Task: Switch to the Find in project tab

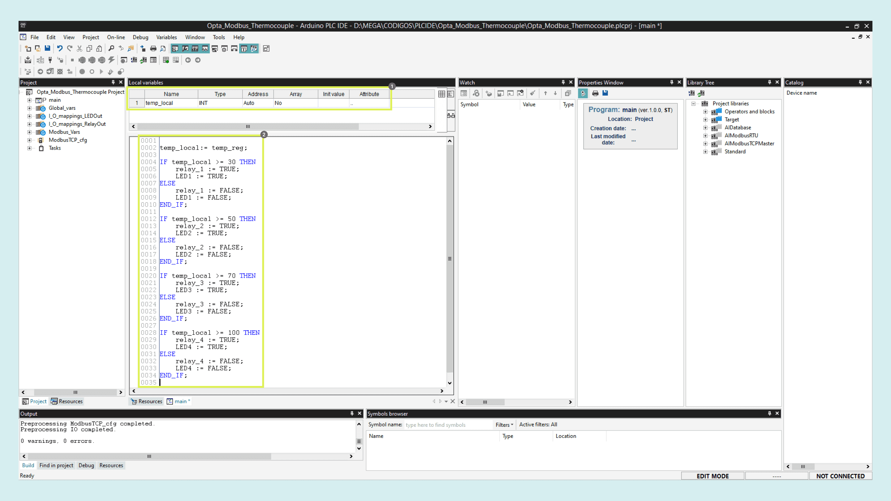Action: pos(56,465)
